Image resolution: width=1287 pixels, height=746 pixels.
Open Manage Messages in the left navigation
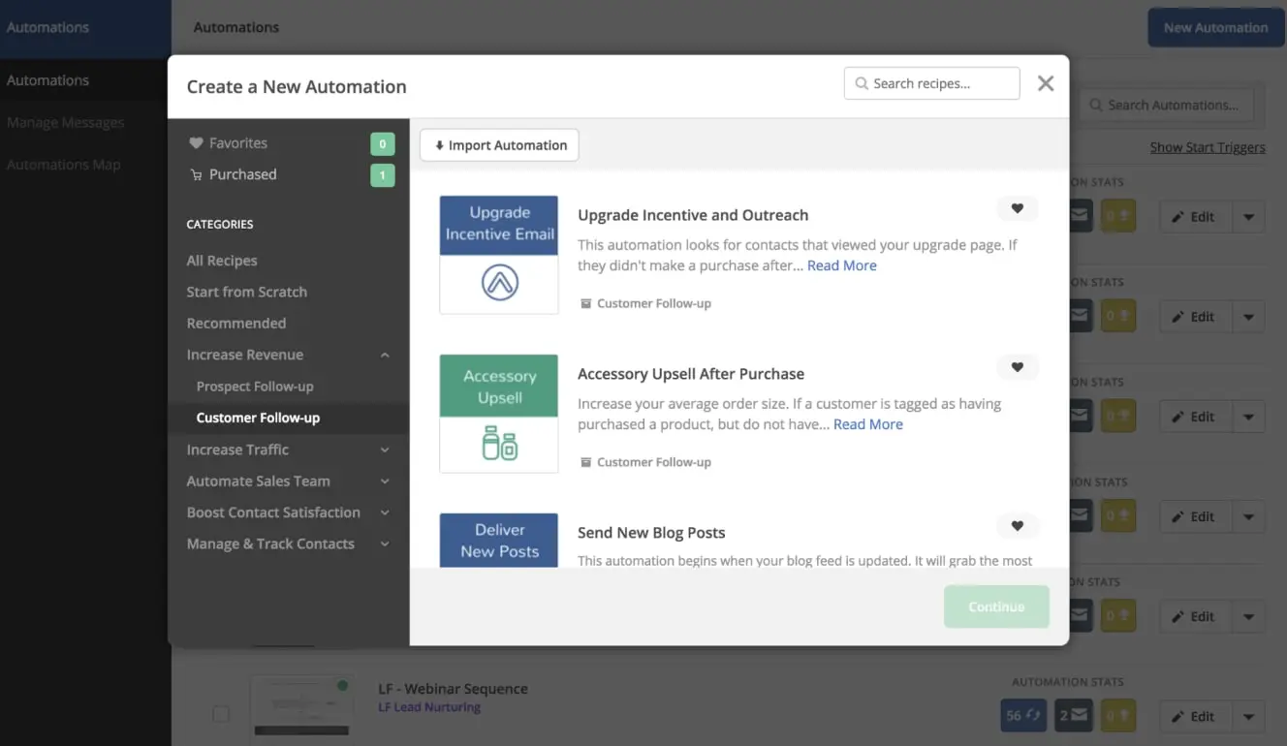64,122
